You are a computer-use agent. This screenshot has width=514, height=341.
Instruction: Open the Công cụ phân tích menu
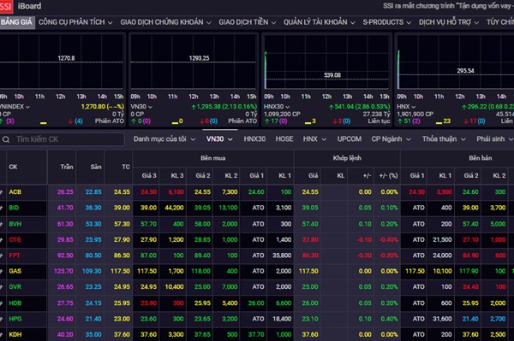tap(75, 22)
